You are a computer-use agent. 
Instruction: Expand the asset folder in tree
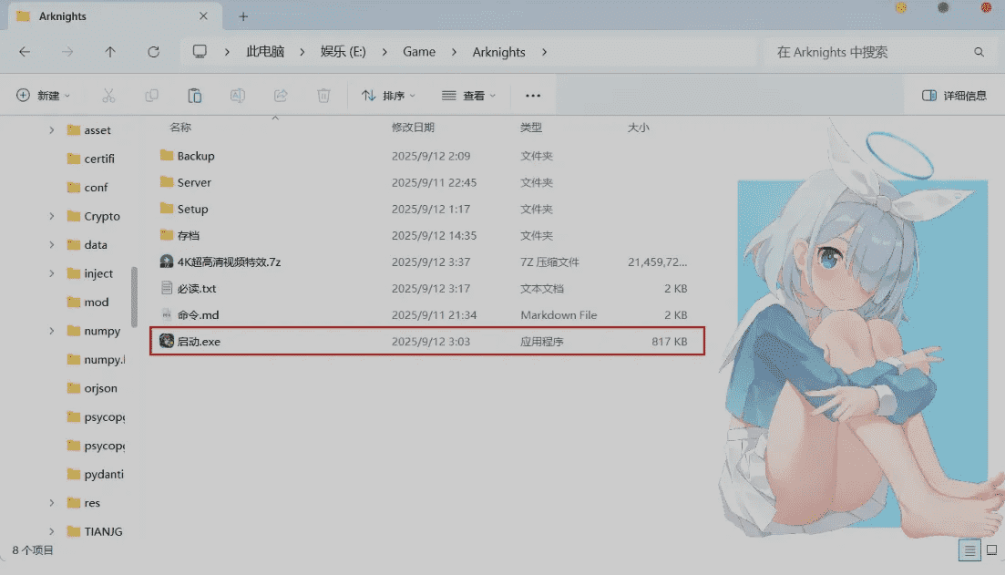[x=52, y=130]
